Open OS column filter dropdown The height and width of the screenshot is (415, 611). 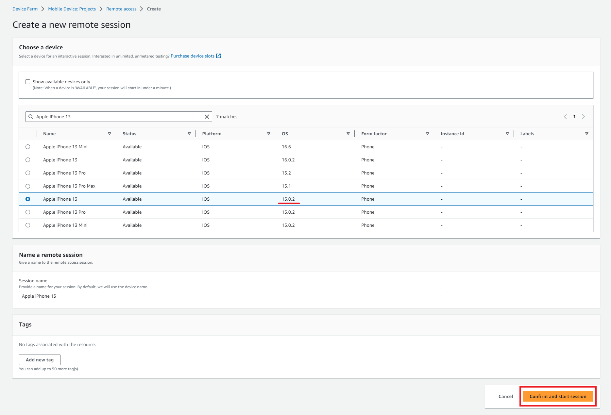(x=348, y=134)
